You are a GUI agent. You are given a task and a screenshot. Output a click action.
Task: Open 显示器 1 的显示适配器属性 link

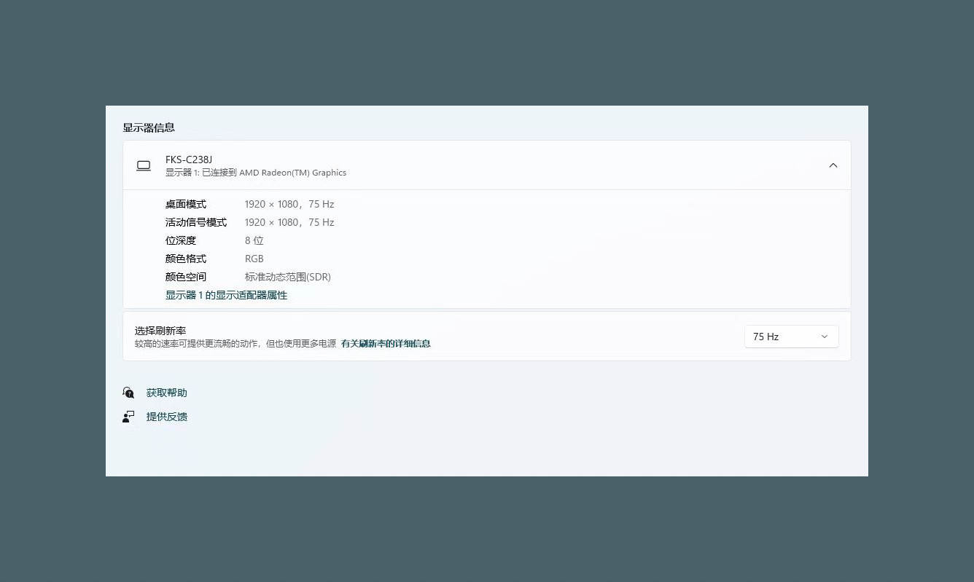click(226, 295)
